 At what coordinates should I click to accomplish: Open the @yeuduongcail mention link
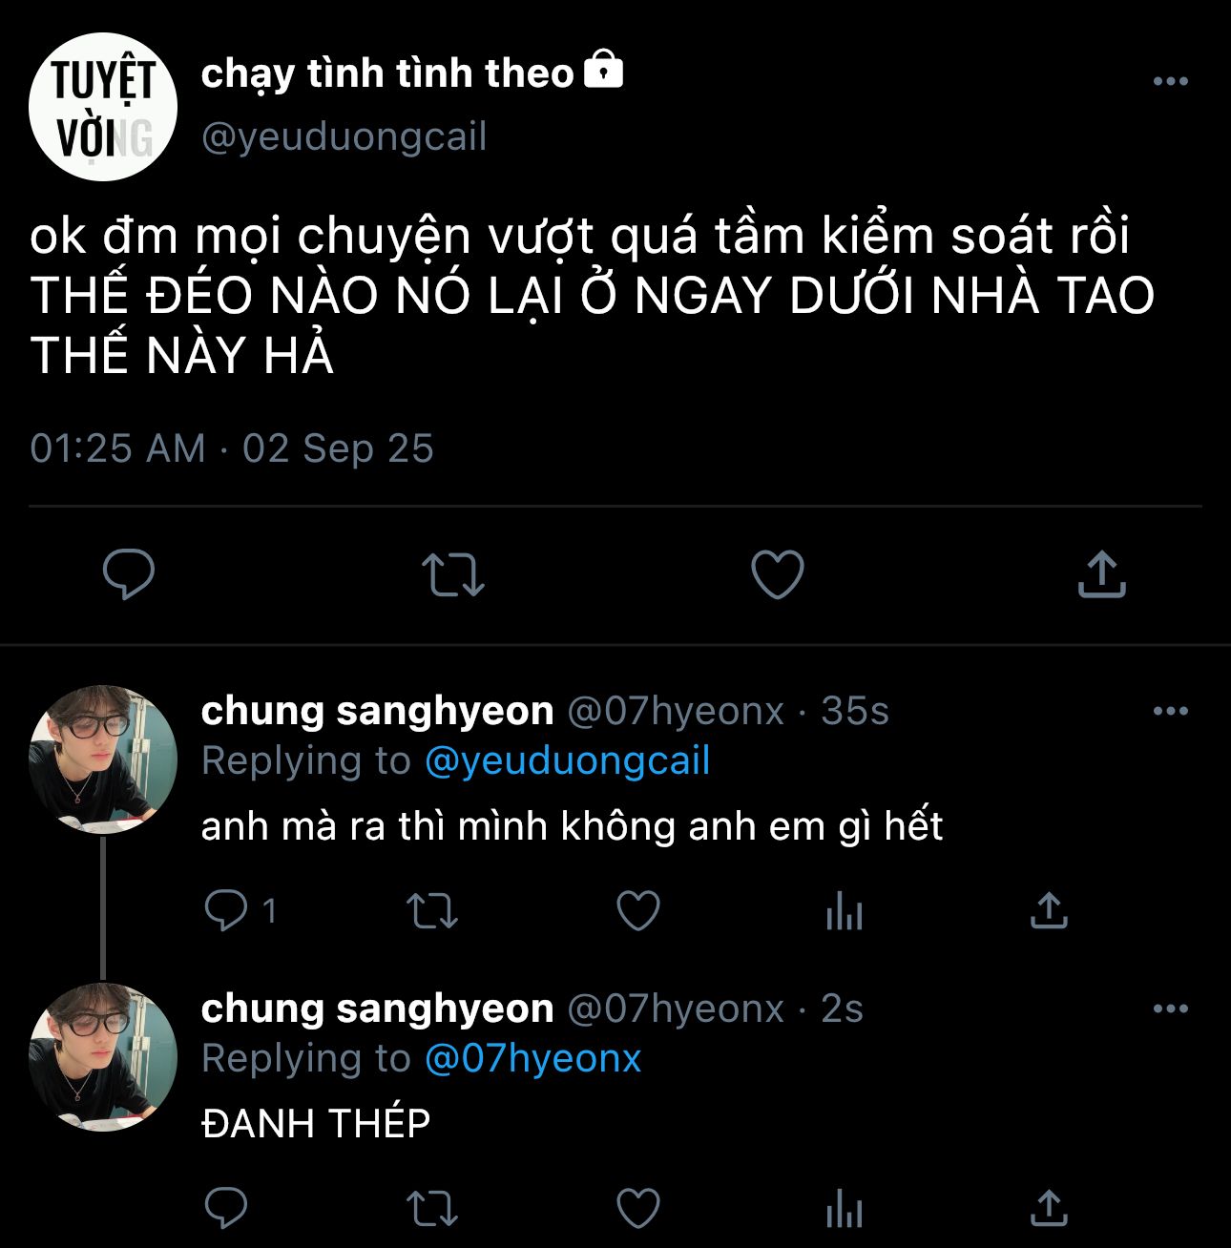[567, 761]
